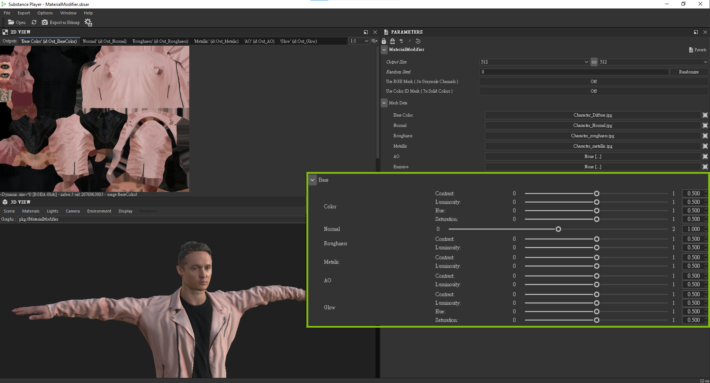This screenshot has height=383, width=710.
Task: Open the 3D View Scene menu
Action: tap(9, 211)
